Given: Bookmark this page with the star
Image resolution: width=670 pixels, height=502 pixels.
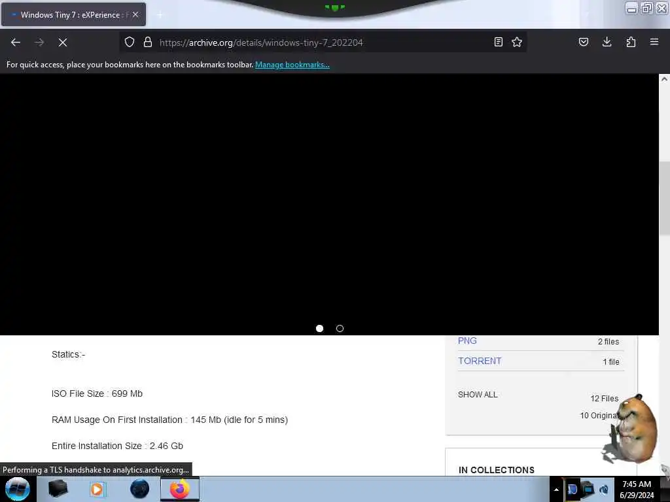Looking at the screenshot, I should (517, 42).
